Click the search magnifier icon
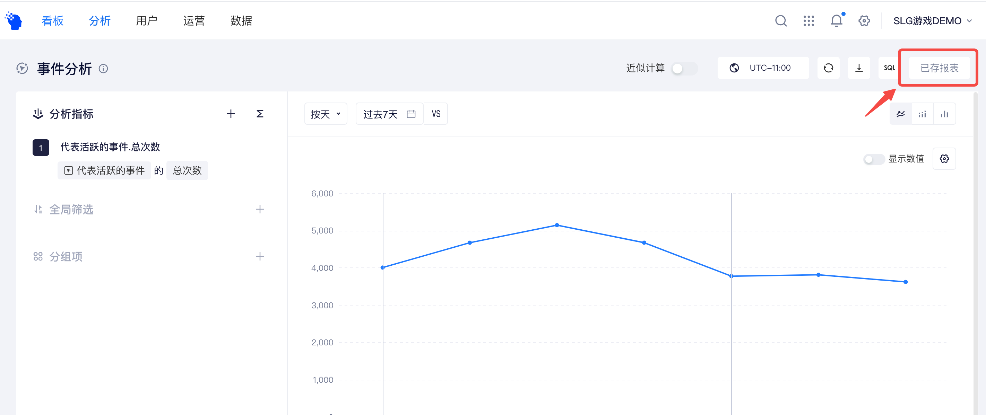Image resolution: width=986 pixels, height=415 pixels. tap(780, 21)
